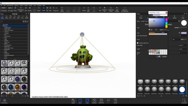
Task: Open the Window menu
Action: tap(39, 5)
